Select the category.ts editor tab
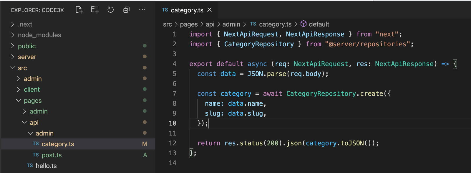Image resolution: width=471 pixels, height=173 pixels. point(187,10)
